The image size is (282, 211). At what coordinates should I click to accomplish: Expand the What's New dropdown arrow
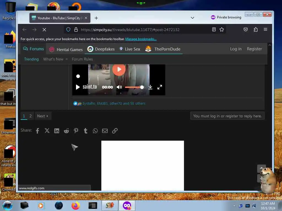67,59
